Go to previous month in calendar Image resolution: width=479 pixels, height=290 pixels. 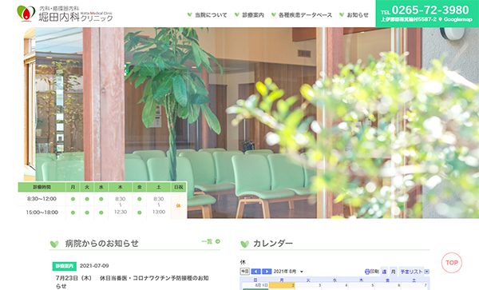(x=255, y=272)
